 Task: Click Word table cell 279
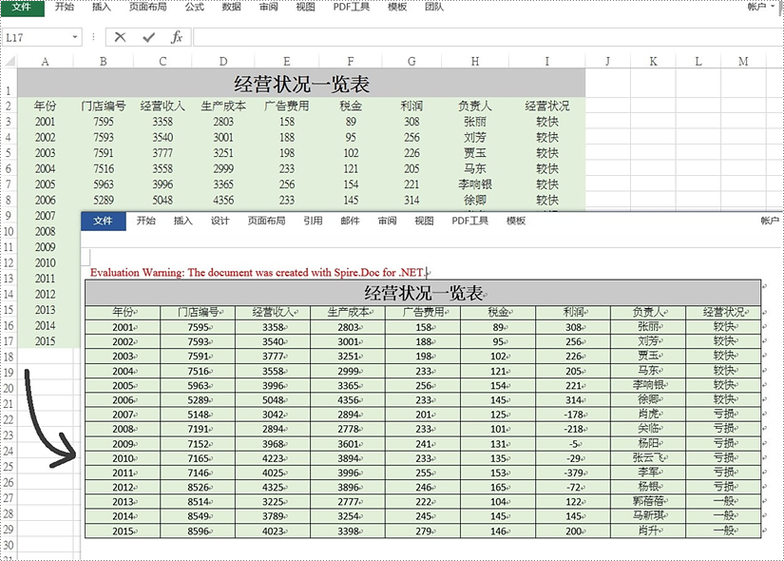423,531
